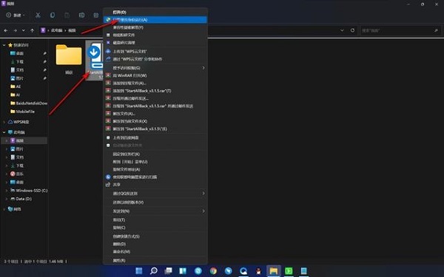Click the Share icon in context menu
444x277 pixels.
point(108,185)
